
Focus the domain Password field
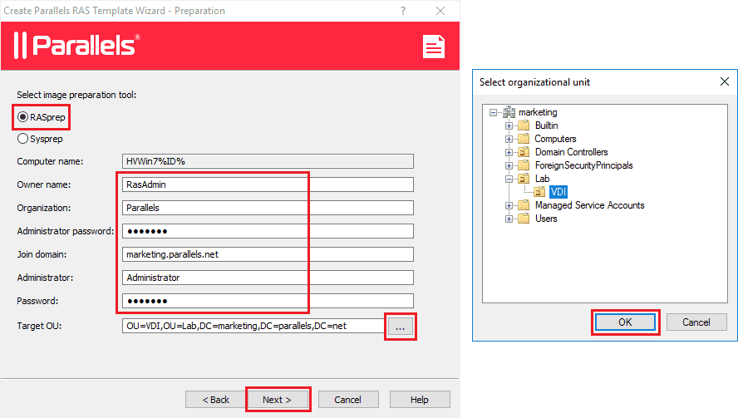click(x=268, y=301)
